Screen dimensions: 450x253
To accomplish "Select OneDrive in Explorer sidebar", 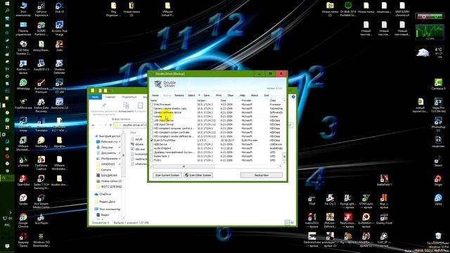I will coord(103,194).
